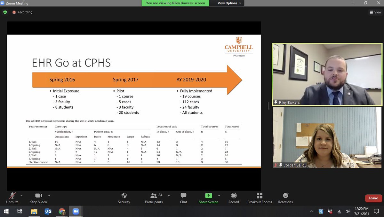The height and width of the screenshot is (217, 384).
Task: Click 'AY 2019-2020' label on arrow
Action: tap(191, 80)
